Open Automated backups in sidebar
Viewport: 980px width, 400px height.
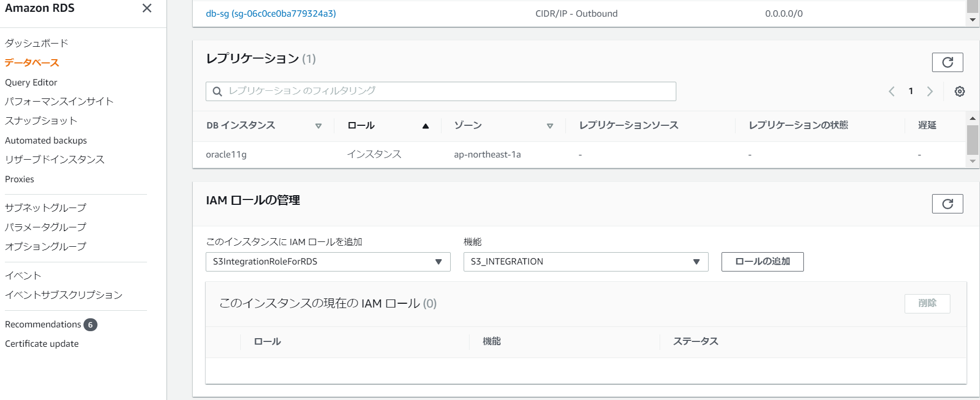coord(46,140)
